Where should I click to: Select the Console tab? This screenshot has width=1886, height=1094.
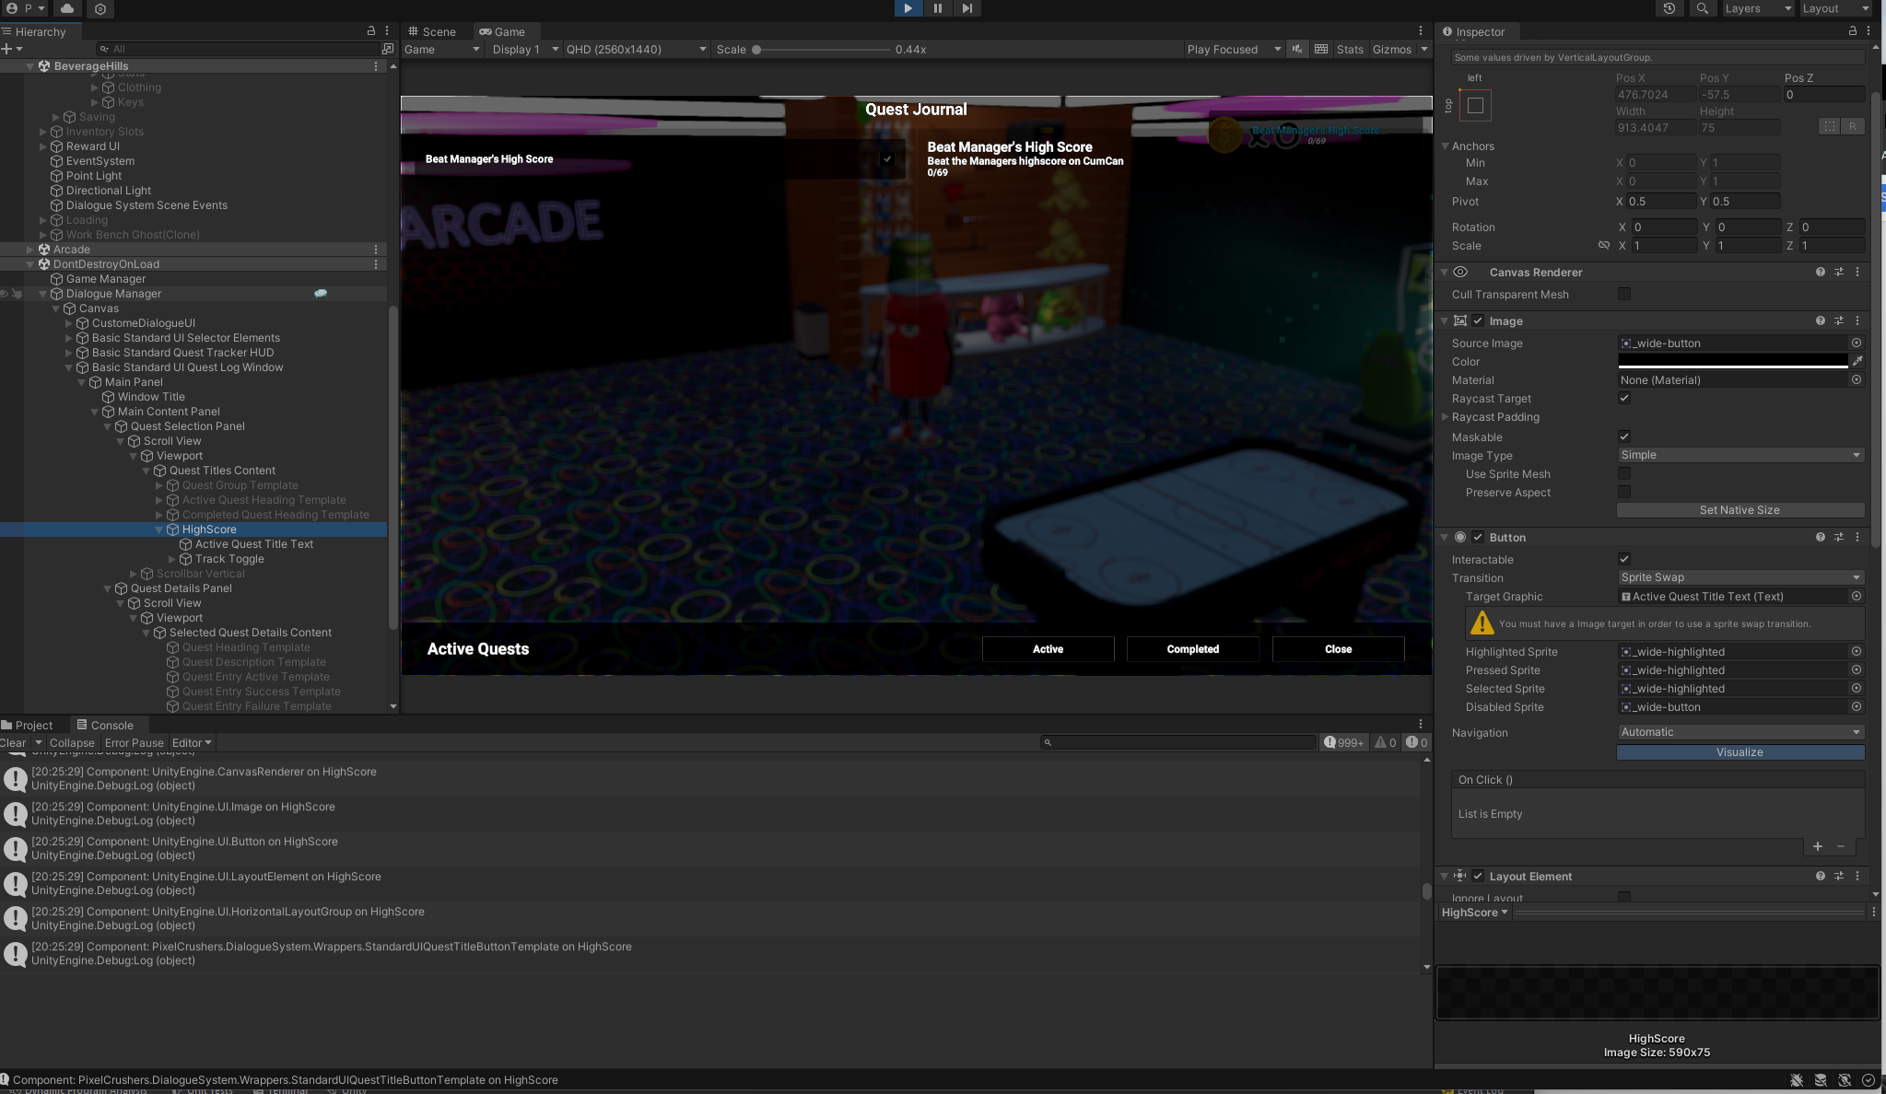(105, 726)
